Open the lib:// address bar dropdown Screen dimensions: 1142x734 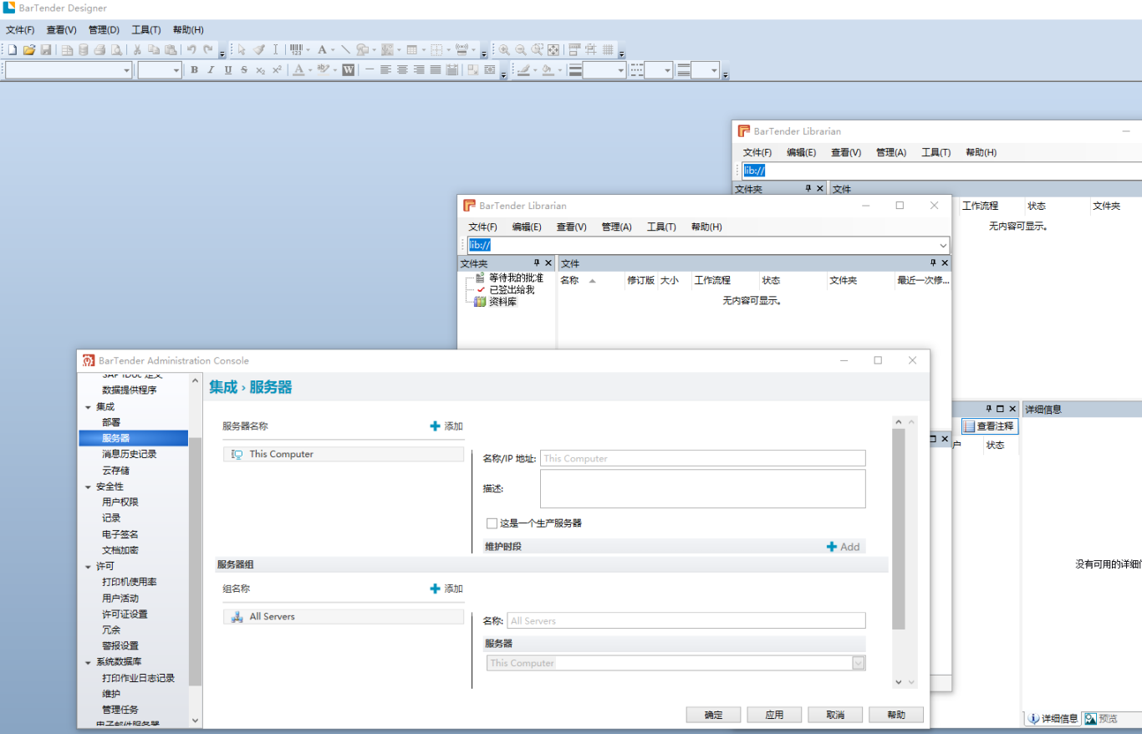coord(943,246)
